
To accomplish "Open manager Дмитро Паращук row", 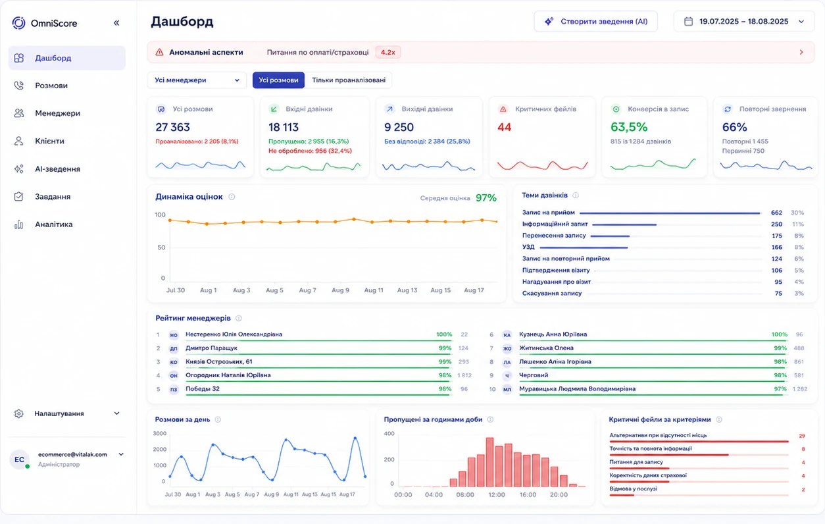I will (x=312, y=348).
